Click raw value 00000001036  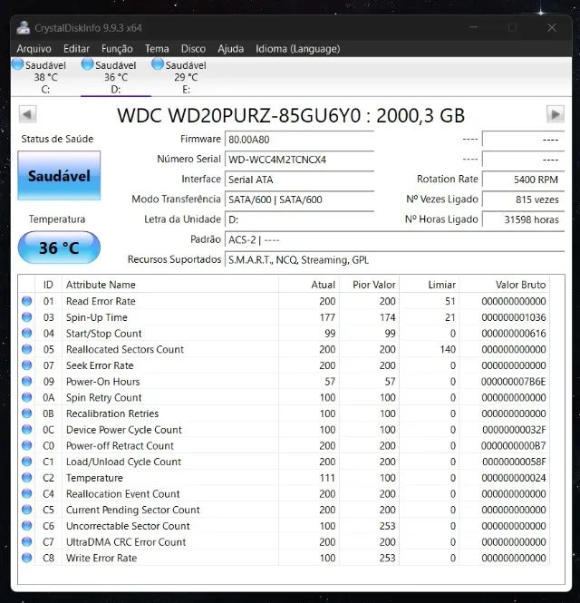514,317
